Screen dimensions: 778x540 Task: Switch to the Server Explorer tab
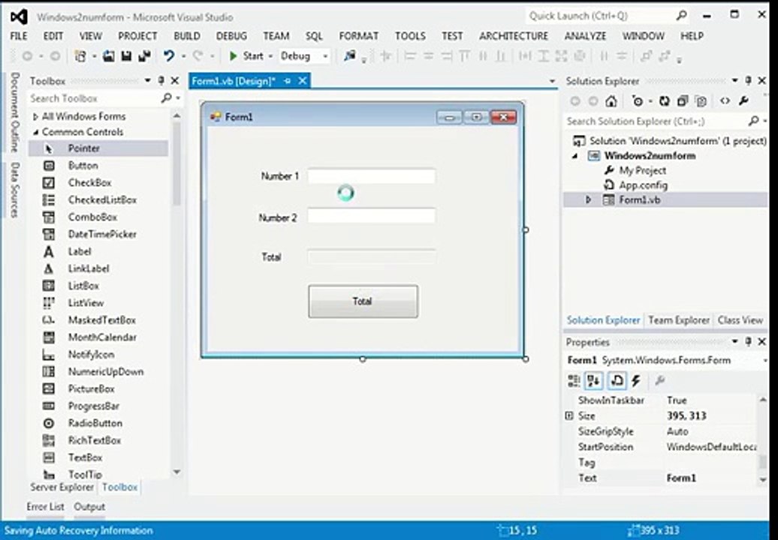click(x=62, y=487)
